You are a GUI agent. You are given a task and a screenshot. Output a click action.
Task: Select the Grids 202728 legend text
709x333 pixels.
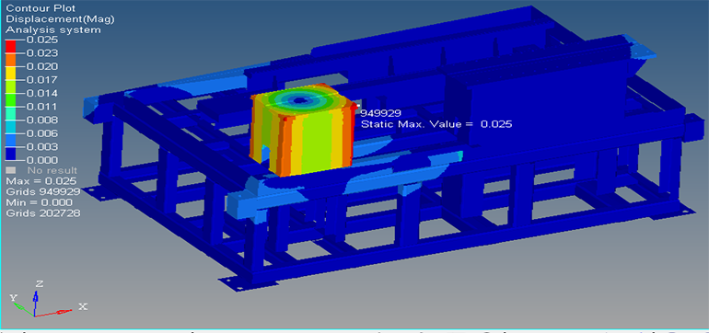point(43,212)
